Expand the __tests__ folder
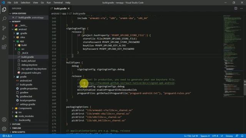Image resolution: width=246 pixels, height=138 pixels. click(28, 25)
